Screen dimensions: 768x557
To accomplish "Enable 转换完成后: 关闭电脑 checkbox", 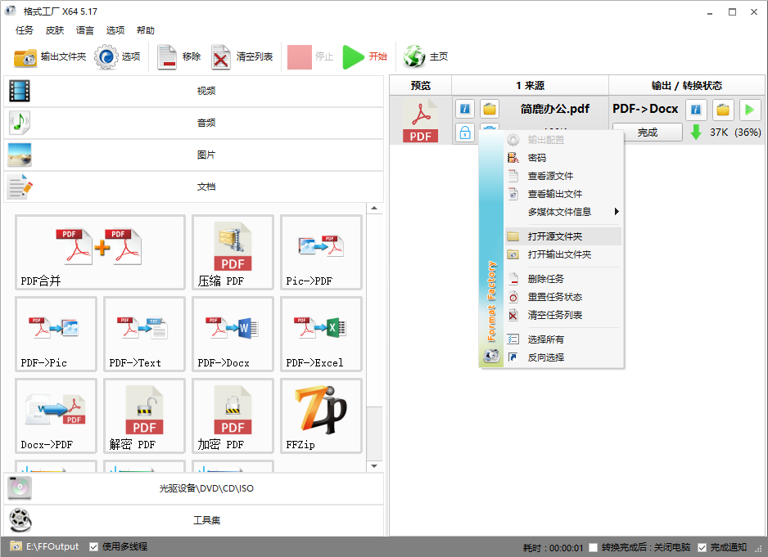I will click(594, 547).
